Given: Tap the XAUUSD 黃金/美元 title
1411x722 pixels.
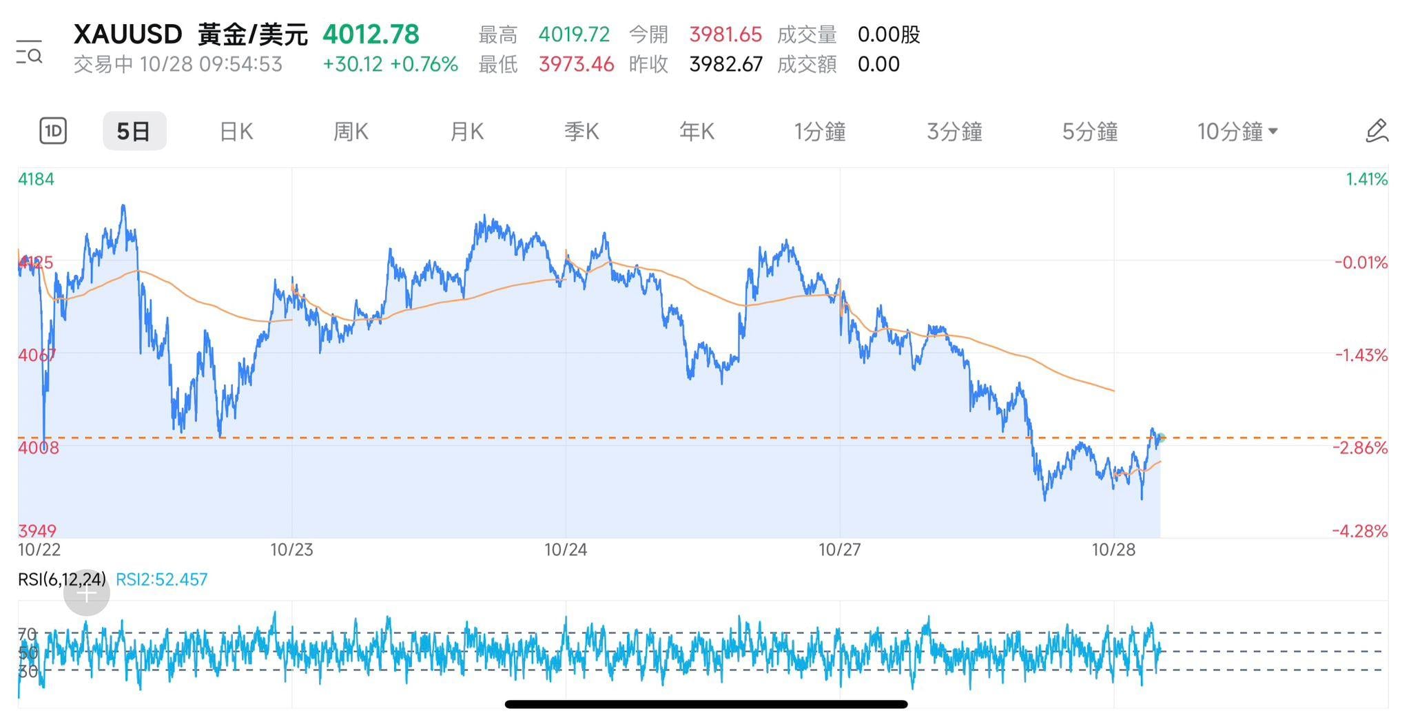Looking at the screenshot, I should (190, 34).
